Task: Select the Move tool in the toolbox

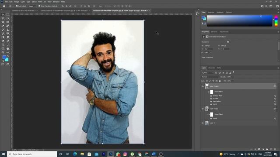Action: (3, 14)
